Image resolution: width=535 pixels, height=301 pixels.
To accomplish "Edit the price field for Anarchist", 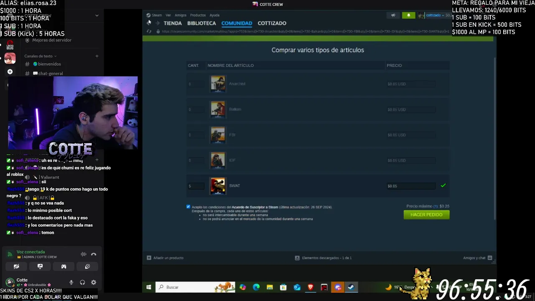I will (411, 84).
